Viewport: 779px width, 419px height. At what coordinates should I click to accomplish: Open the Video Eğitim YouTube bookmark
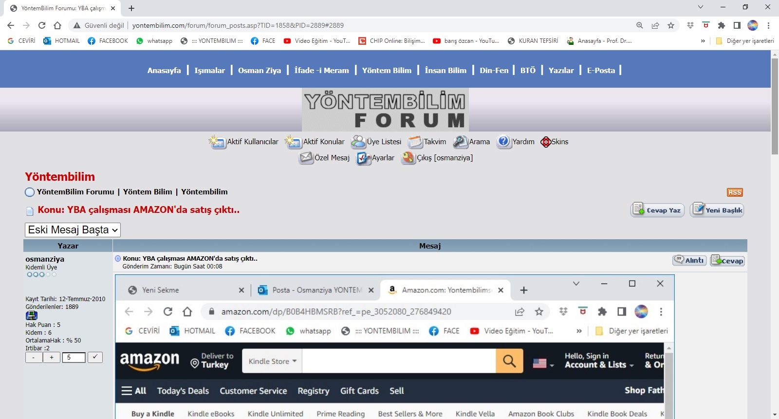[x=317, y=41]
